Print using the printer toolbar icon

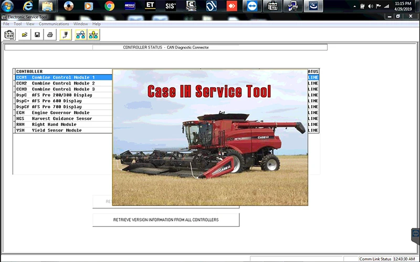point(50,35)
